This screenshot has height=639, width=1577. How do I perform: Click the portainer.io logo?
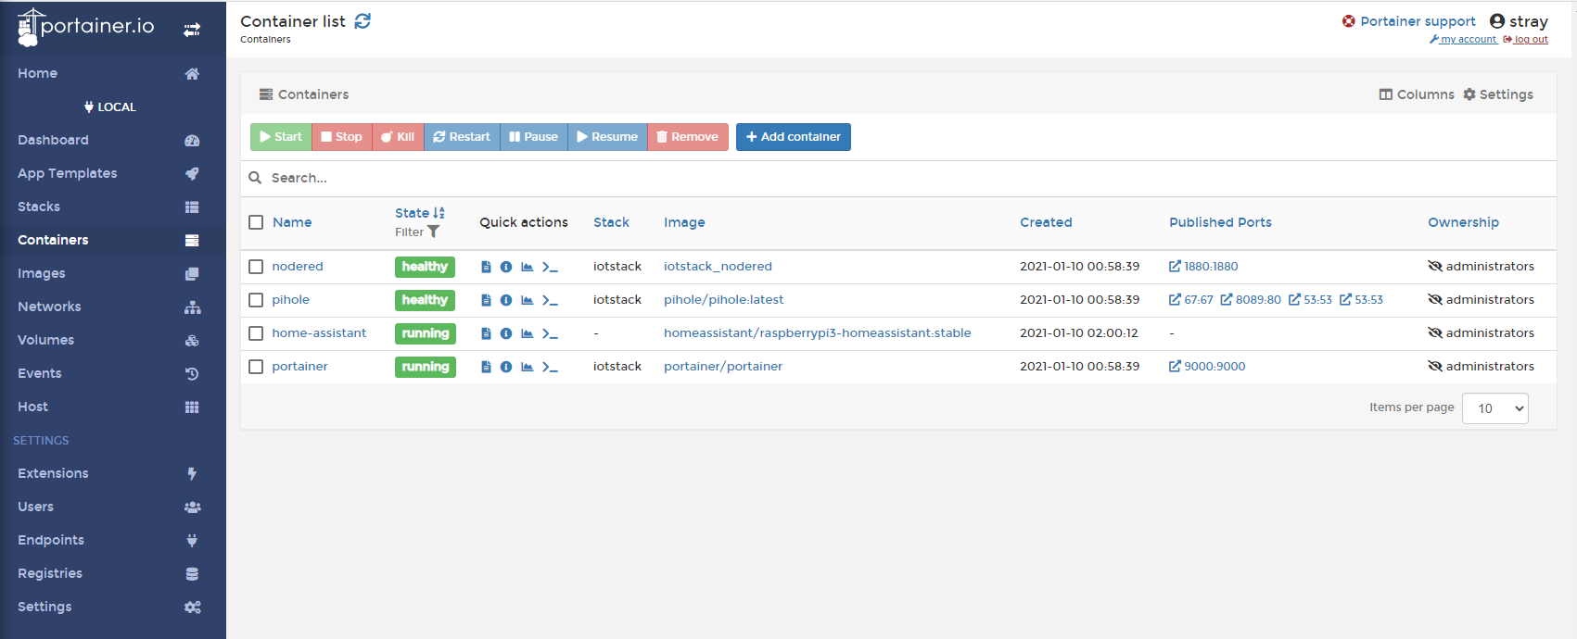[85, 27]
